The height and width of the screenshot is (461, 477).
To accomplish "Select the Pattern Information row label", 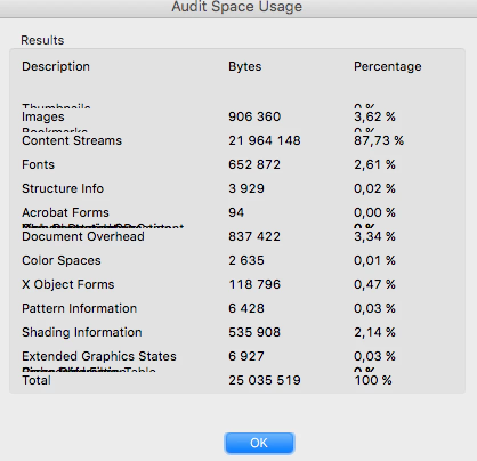I will (79, 309).
